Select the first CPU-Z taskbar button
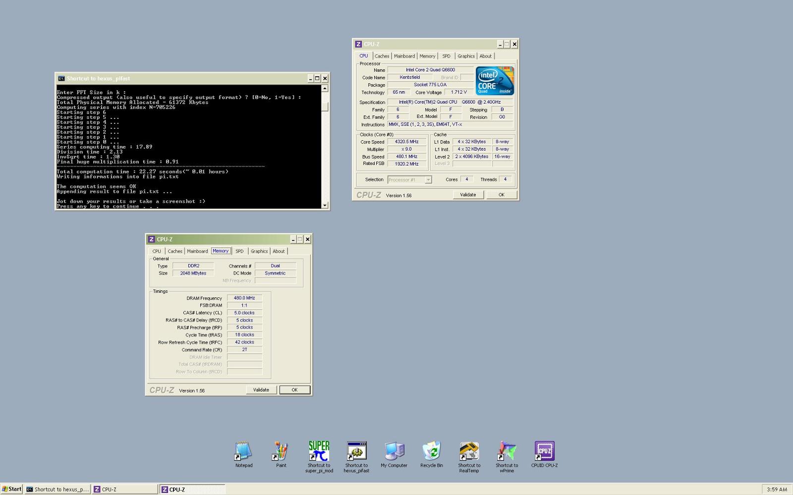793x495 pixels. (125, 489)
